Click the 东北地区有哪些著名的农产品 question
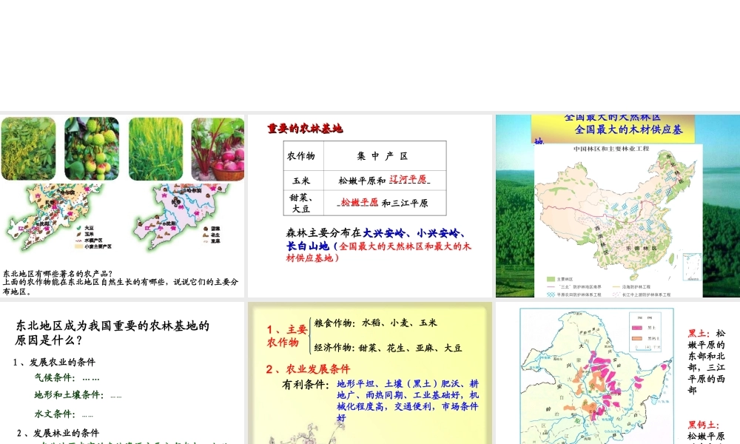Image resolution: width=740 pixels, height=444 pixels. (58, 273)
